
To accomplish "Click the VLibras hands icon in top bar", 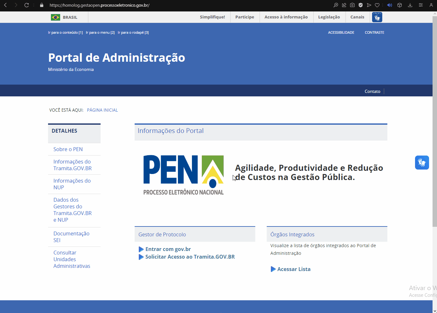I will coord(377,17).
